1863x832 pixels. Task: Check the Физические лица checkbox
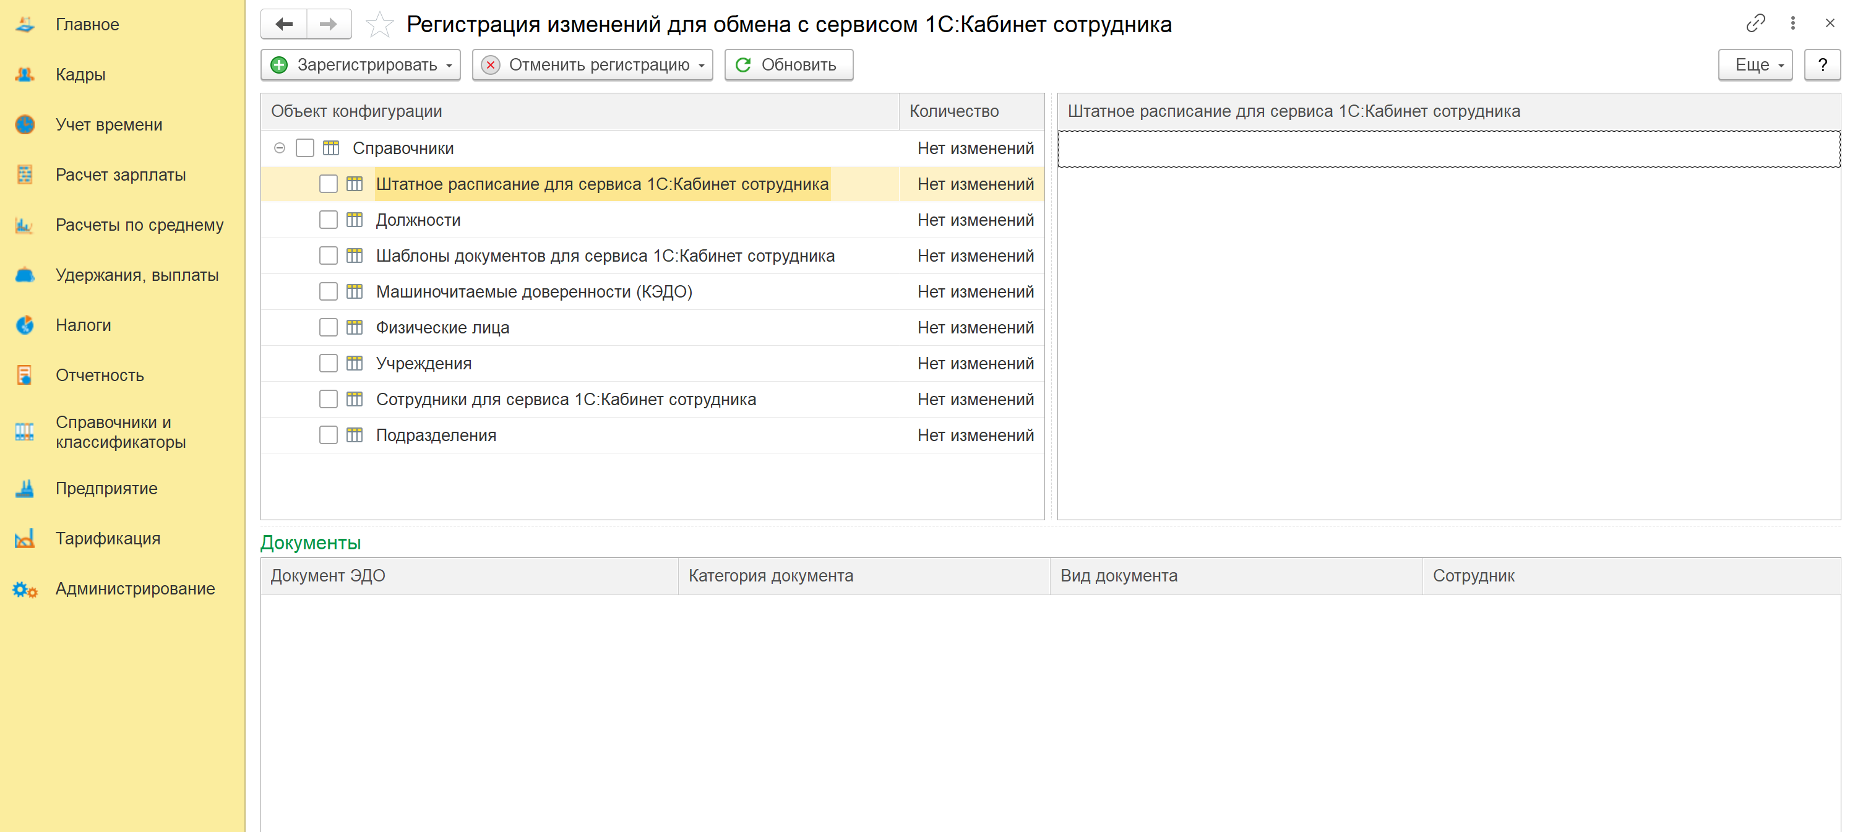tap(329, 327)
